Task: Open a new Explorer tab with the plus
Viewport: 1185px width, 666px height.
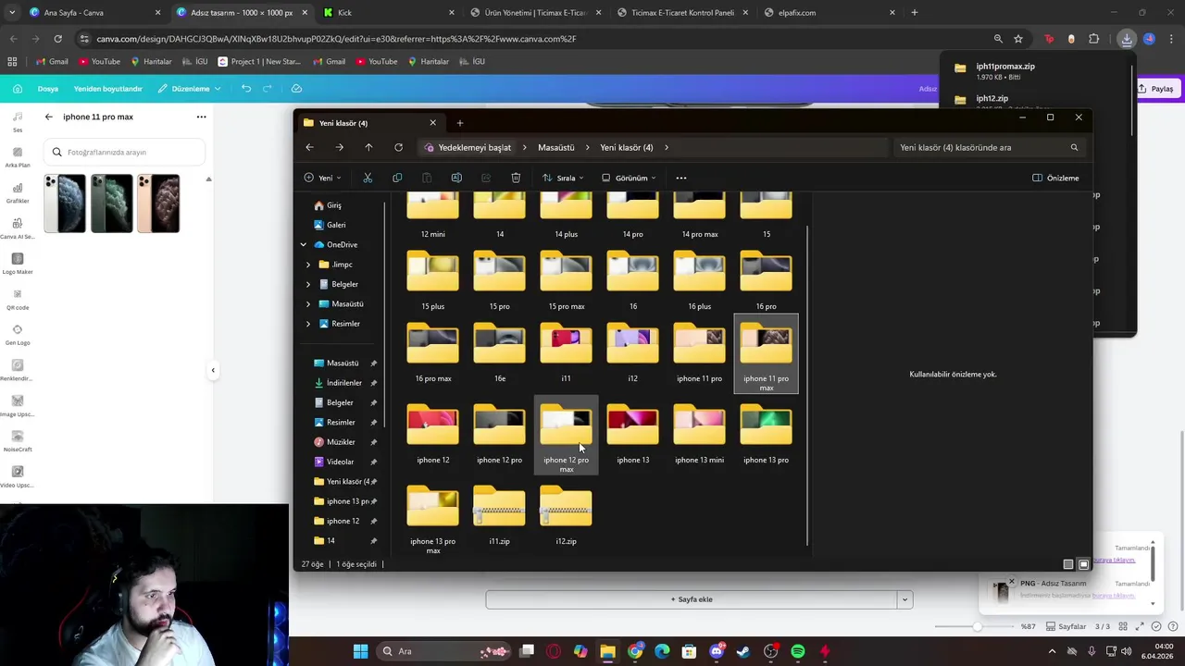Action: pyautogui.click(x=459, y=123)
